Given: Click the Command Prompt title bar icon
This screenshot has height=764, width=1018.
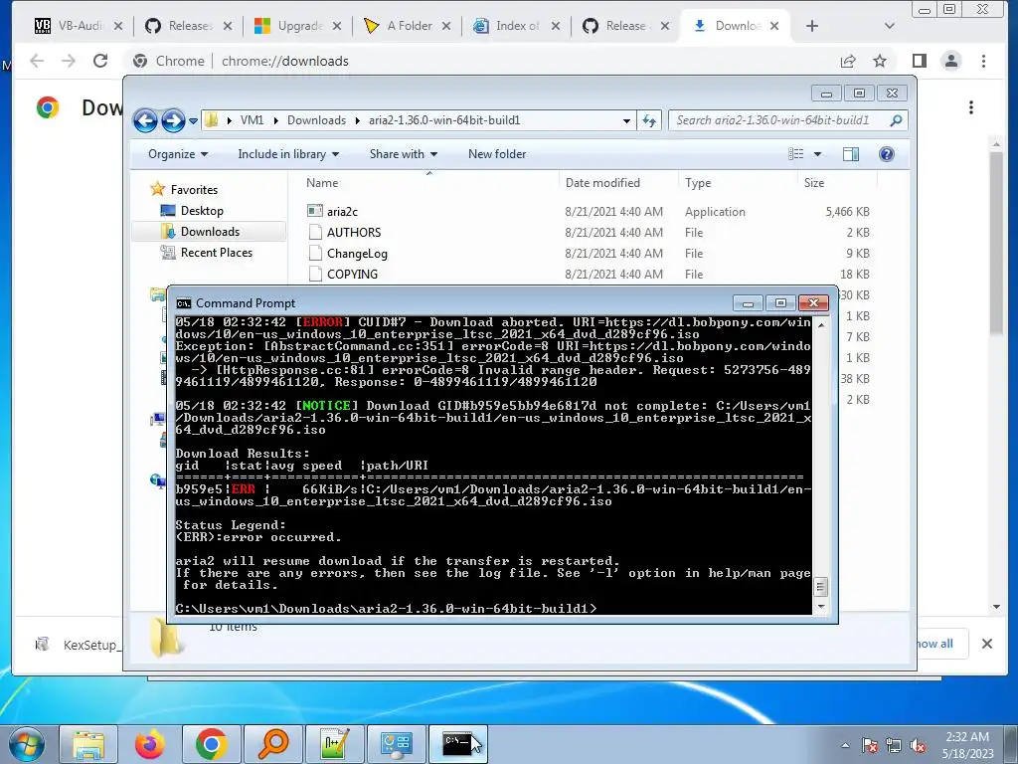Looking at the screenshot, I should (184, 303).
